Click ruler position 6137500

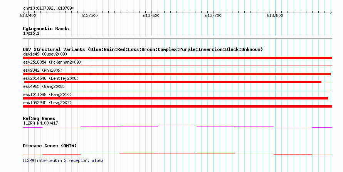pyautogui.click(x=89, y=15)
